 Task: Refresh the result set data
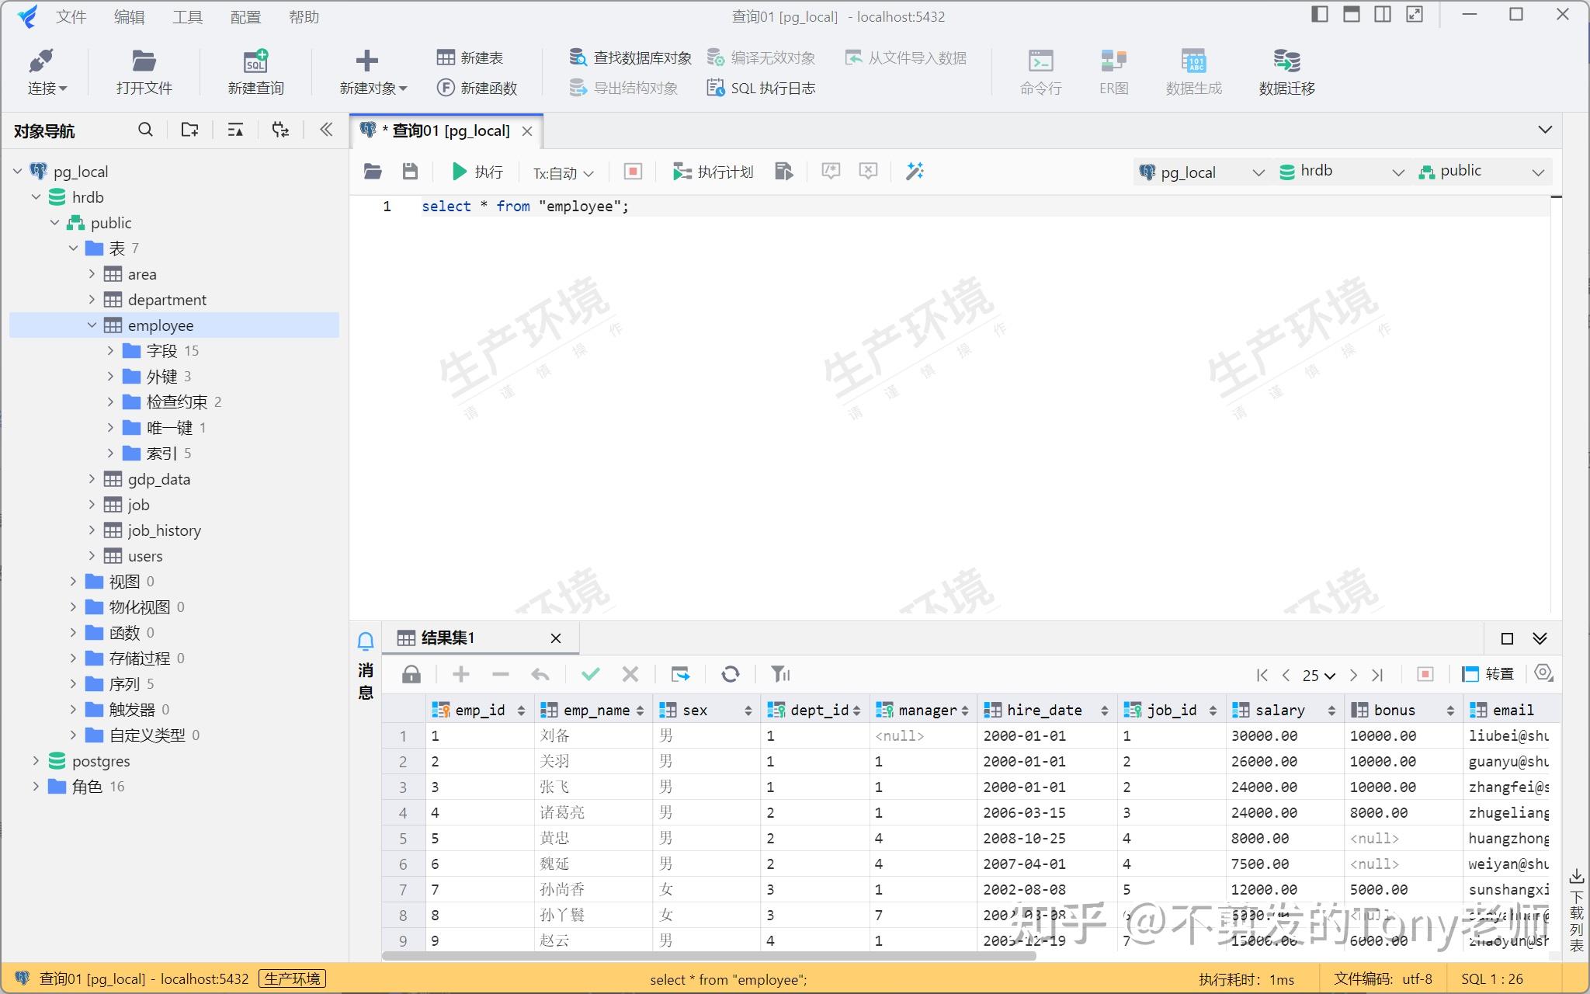(x=731, y=674)
